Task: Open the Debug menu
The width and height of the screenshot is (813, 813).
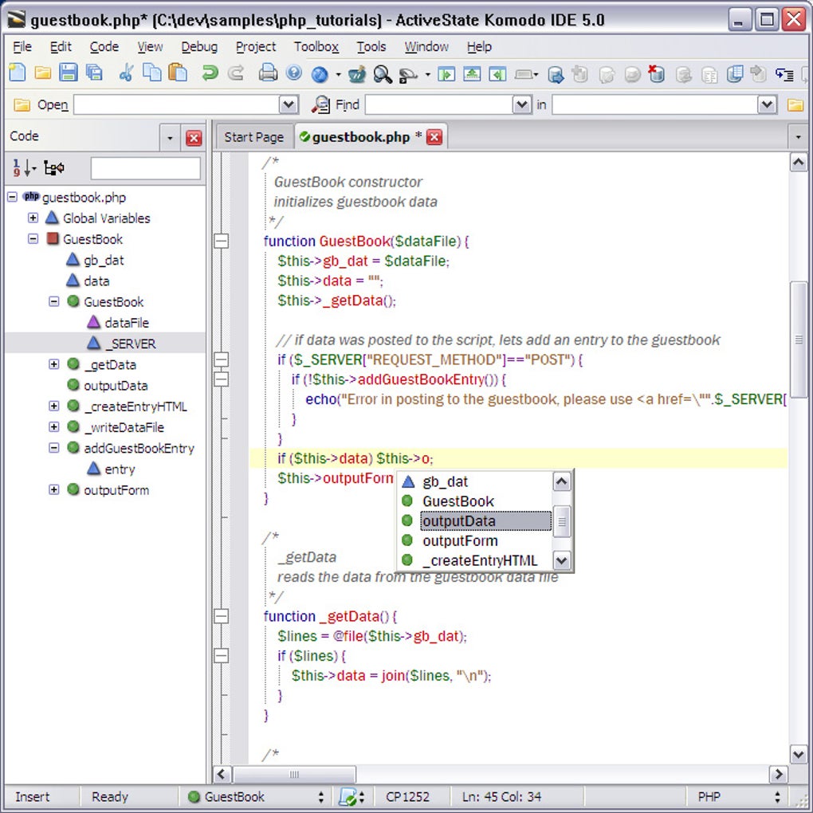Action: tap(198, 47)
